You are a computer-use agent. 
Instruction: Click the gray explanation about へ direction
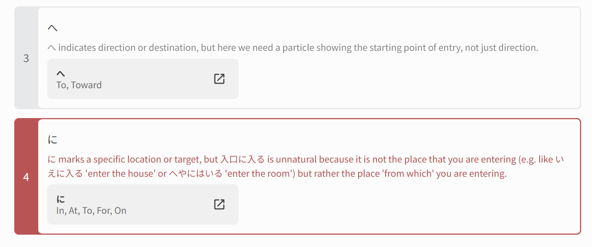coord(292,48)
